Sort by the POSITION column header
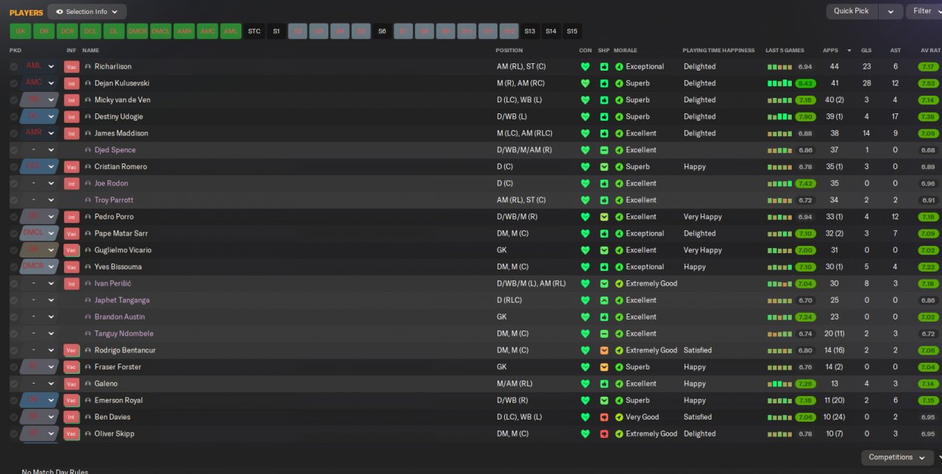 pyautogui.click(x=509, y=51)
